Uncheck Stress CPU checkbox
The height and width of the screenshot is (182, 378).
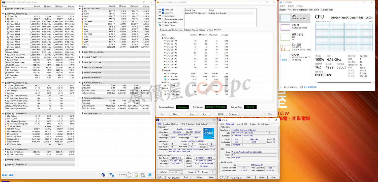click(x=163, y=10)
